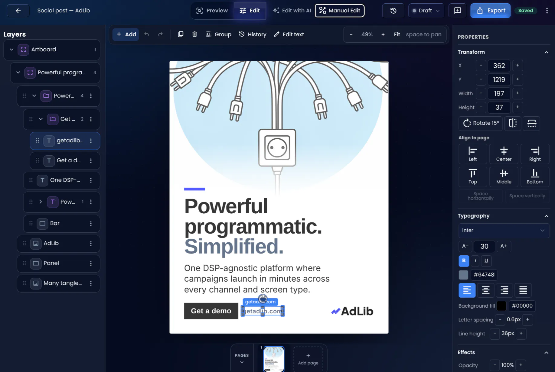Collapse the Powerful progra... group
The image size is (555, 372).
(x=18, y=73)
